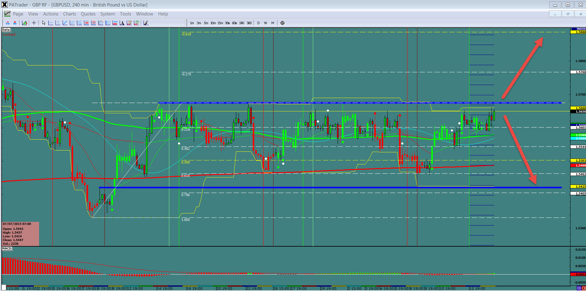Switch chart to Weekly (W) timeframe
Viewport: 586px width, 291px height.
[x=265, y=23]
